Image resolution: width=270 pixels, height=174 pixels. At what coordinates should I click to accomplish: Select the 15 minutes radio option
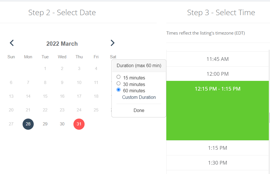point(119,77)
